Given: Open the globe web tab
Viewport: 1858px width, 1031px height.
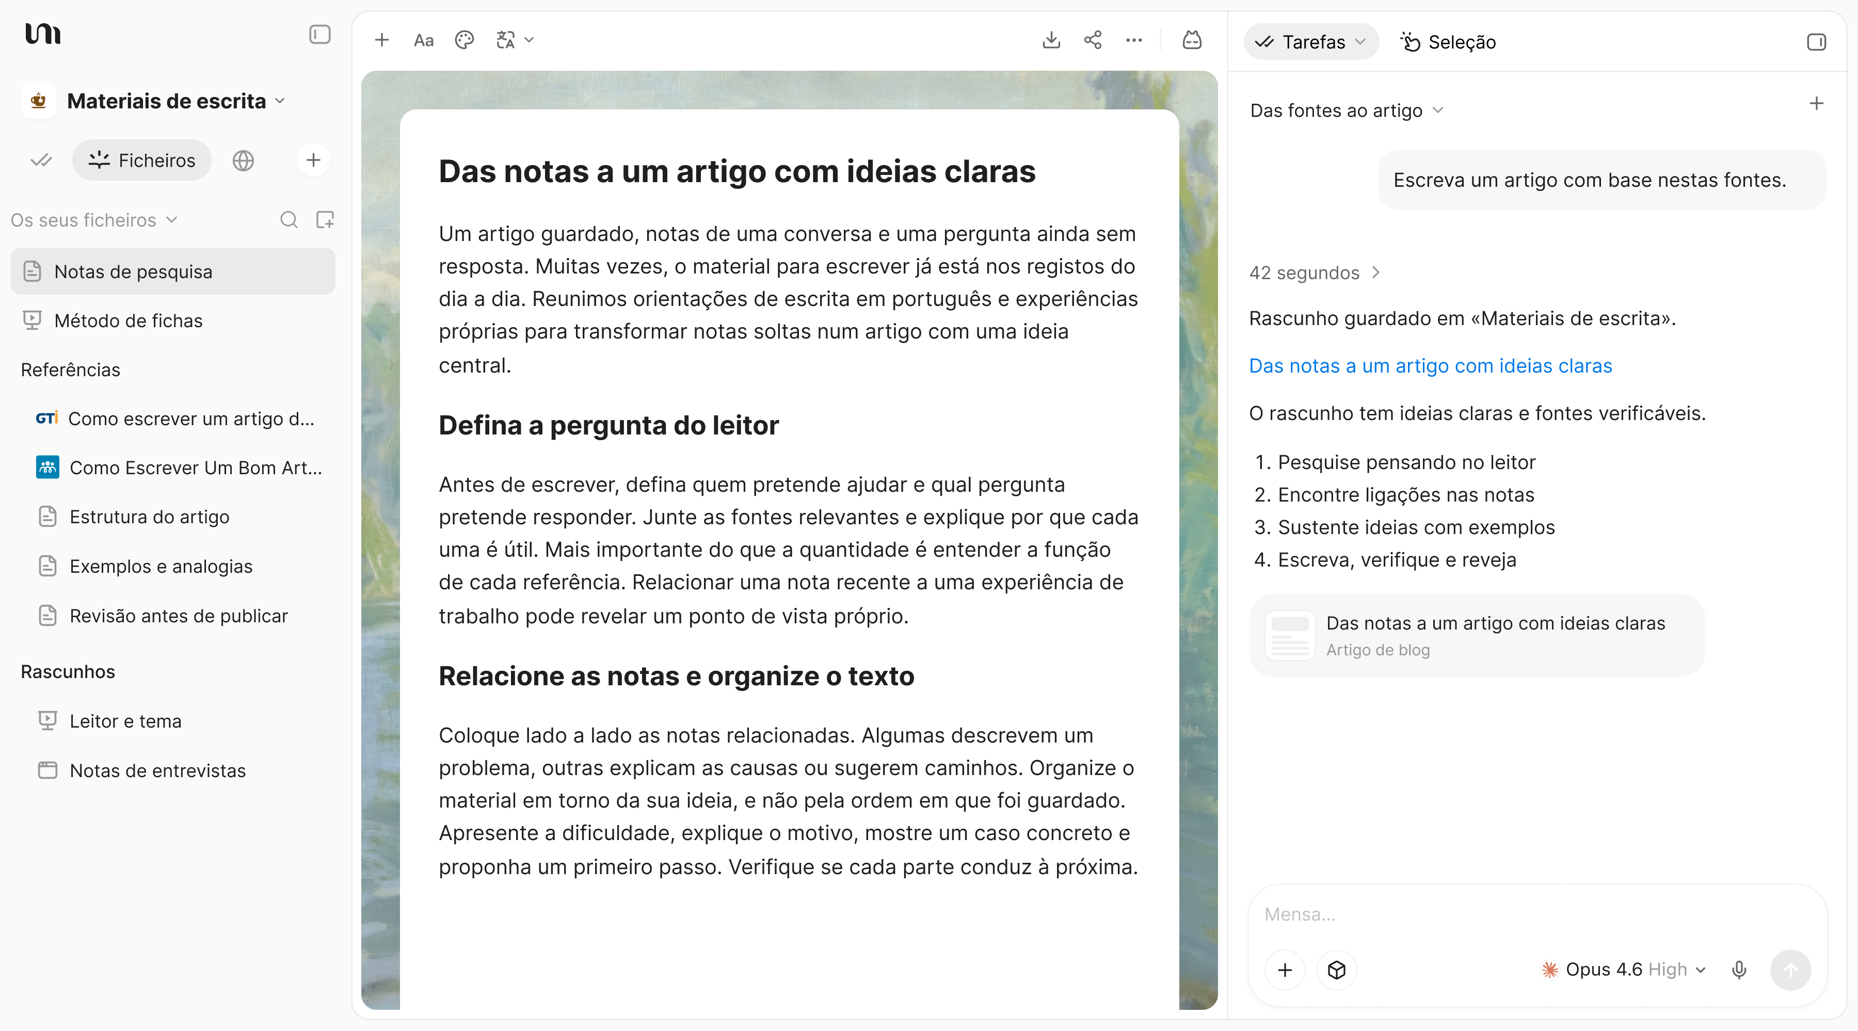Looking at the screenshot, I should point(243,160).
